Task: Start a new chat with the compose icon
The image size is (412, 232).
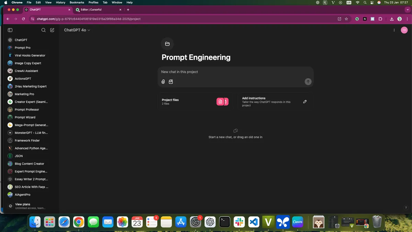Action: 52,30
